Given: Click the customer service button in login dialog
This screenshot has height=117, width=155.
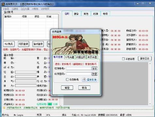Looking at the screenshot, I should coord(89,80).
